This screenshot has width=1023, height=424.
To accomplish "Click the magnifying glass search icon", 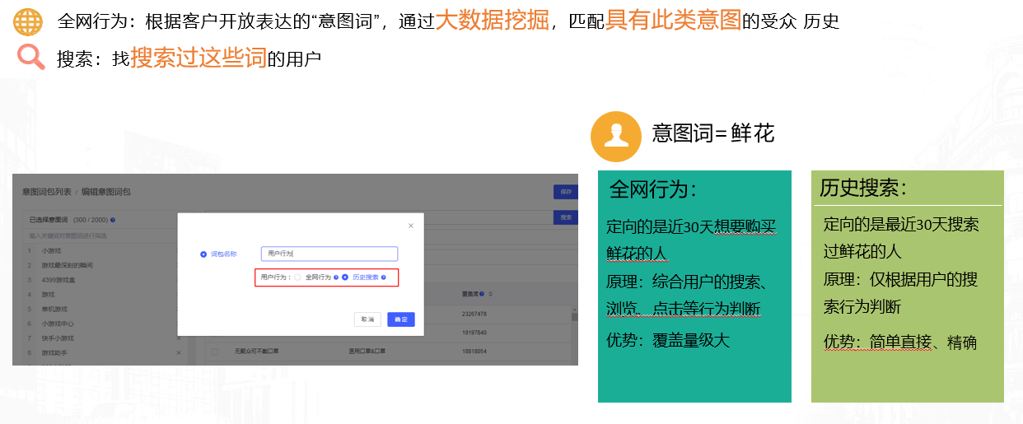I will tap(30, 58).
